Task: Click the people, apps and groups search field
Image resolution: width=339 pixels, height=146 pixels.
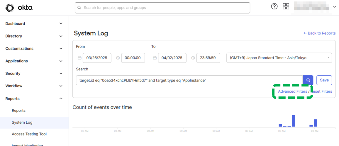Action: [162, 8]
